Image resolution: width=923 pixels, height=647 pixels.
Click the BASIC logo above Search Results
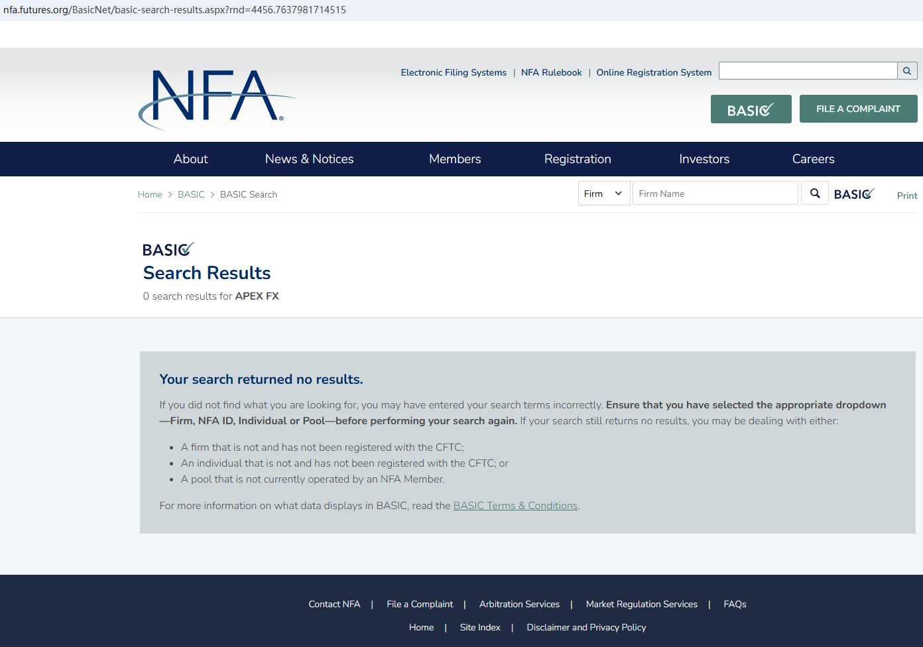[168, 249]
